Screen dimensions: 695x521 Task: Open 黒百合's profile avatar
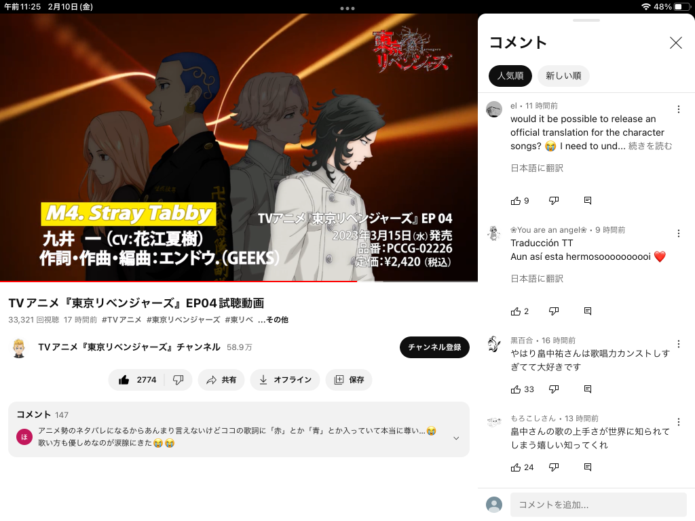pyautogui.click(x=494, y=344)
